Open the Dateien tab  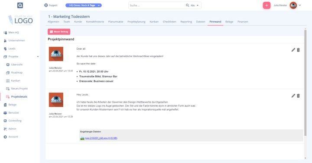click(201, 22)
